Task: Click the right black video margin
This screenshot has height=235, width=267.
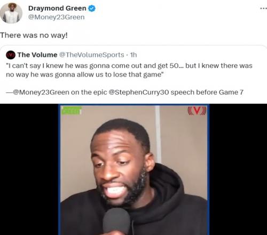Action: pos(238,169)
